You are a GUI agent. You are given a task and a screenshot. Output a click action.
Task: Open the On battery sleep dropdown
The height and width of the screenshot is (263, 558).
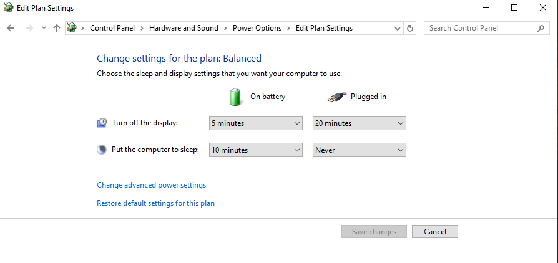(x=256, y=150)
